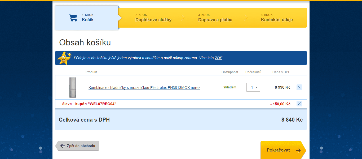Click the Obsah košíku heading
This screenshot has height=159, width=362.
[85, 42]
